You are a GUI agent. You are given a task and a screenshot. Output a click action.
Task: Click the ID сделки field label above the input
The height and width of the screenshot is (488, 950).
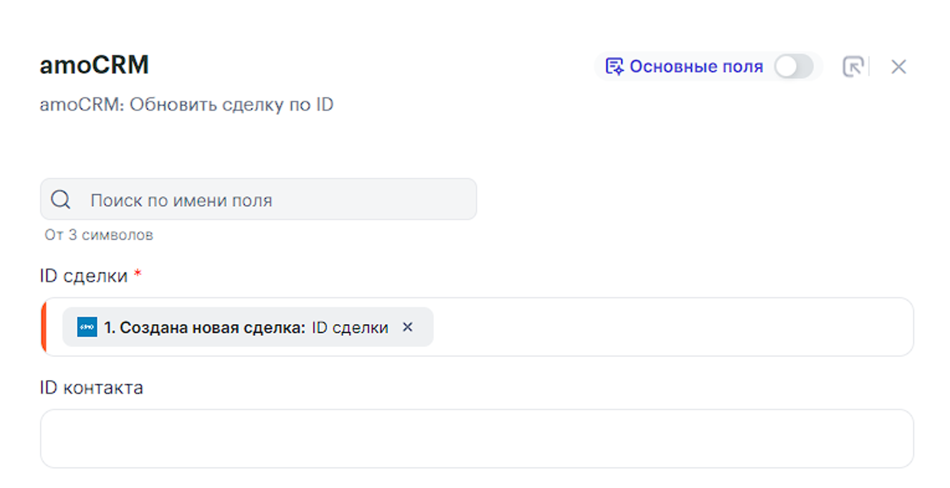point(83,276)
